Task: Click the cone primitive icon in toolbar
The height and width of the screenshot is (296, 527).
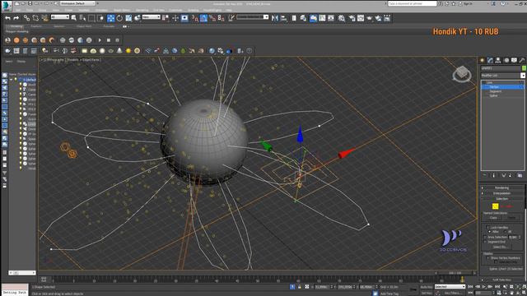Action: click(119, 51)
